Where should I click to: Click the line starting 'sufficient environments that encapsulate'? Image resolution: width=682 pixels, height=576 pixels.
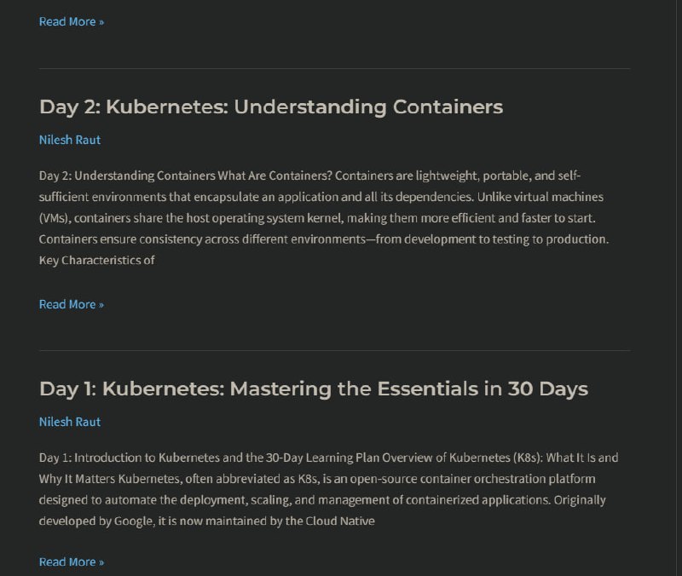321,197
